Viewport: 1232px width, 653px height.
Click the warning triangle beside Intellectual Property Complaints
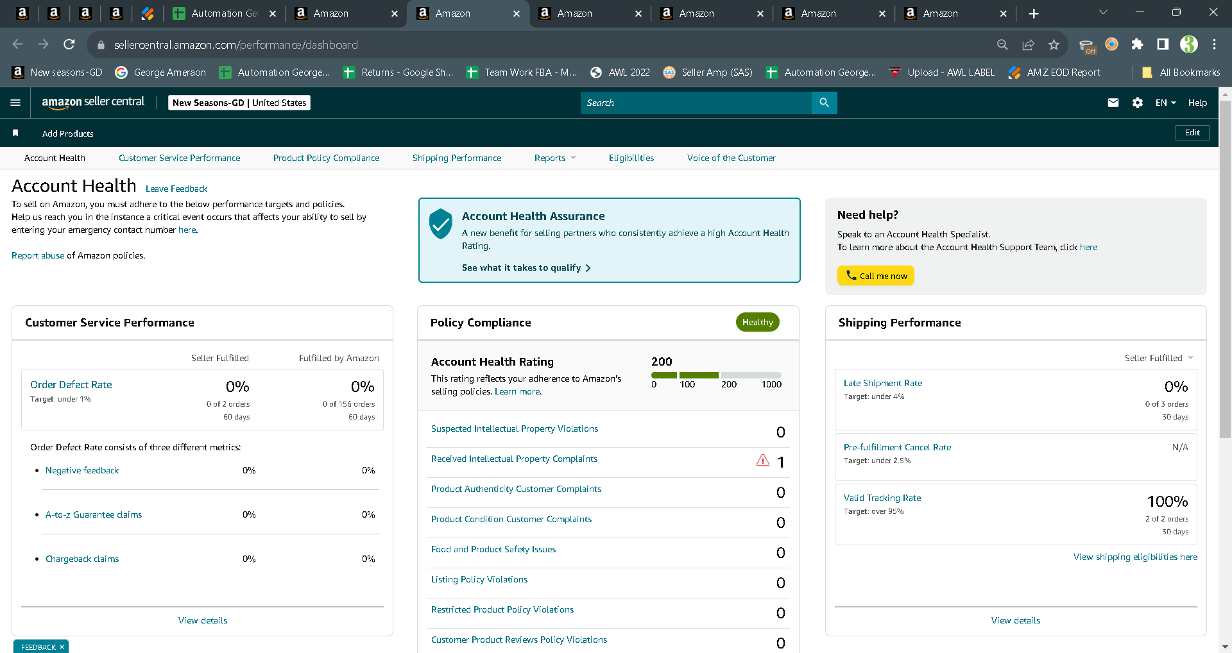click(763, 460)
